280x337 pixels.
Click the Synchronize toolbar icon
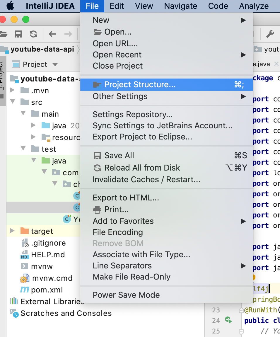click(x=33, y=34)
